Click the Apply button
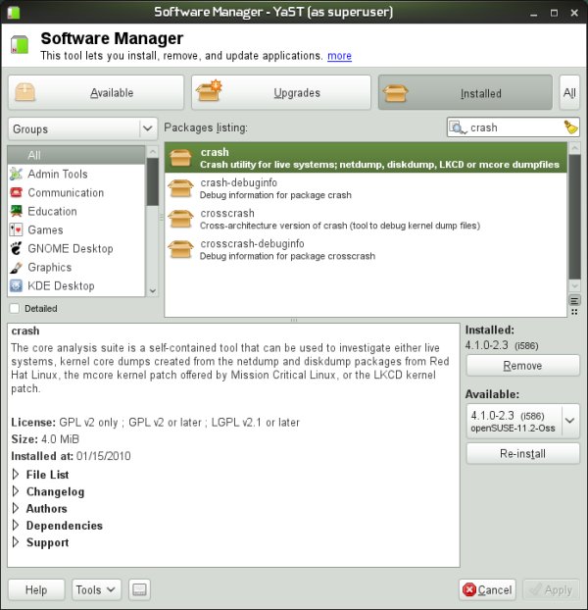The image size is (588, 610). pyautogui.click(x=551, y=589)
